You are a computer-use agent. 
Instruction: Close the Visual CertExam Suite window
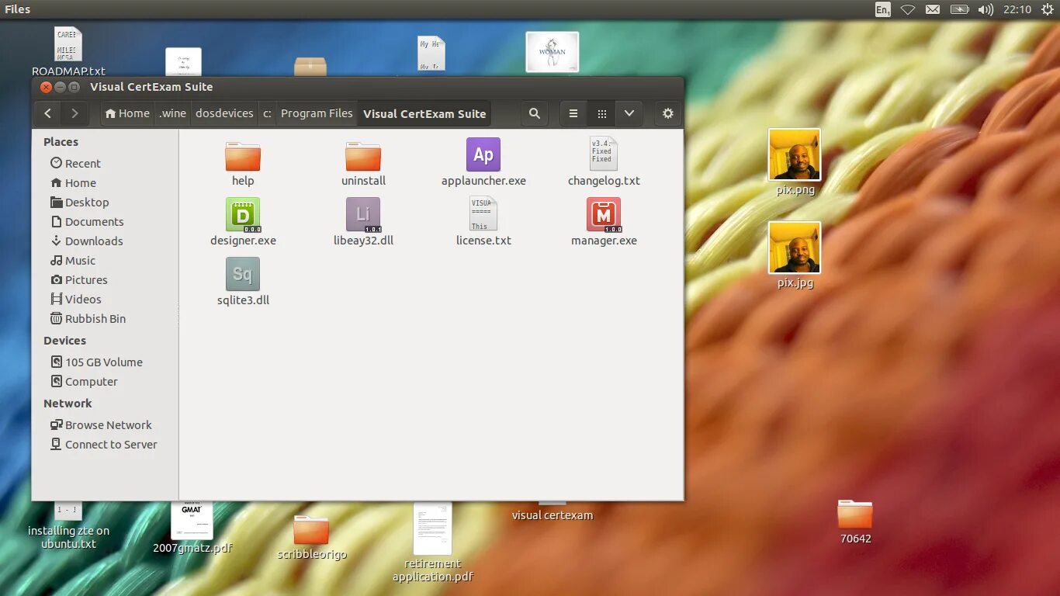click(x=46, y=87)
